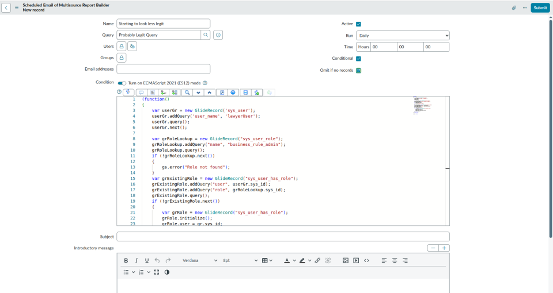
Task: Switch off ECMAScript 2021 (ES12) mode toggle
Action: click(122, 83)
